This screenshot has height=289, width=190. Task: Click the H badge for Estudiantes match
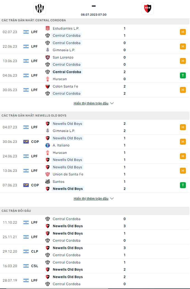coord(183,32)
